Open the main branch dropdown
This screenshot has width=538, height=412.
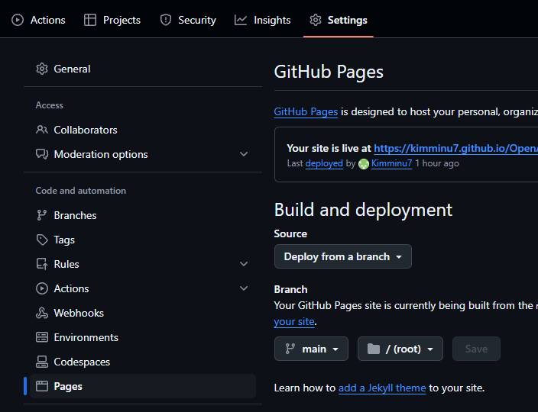311,349
